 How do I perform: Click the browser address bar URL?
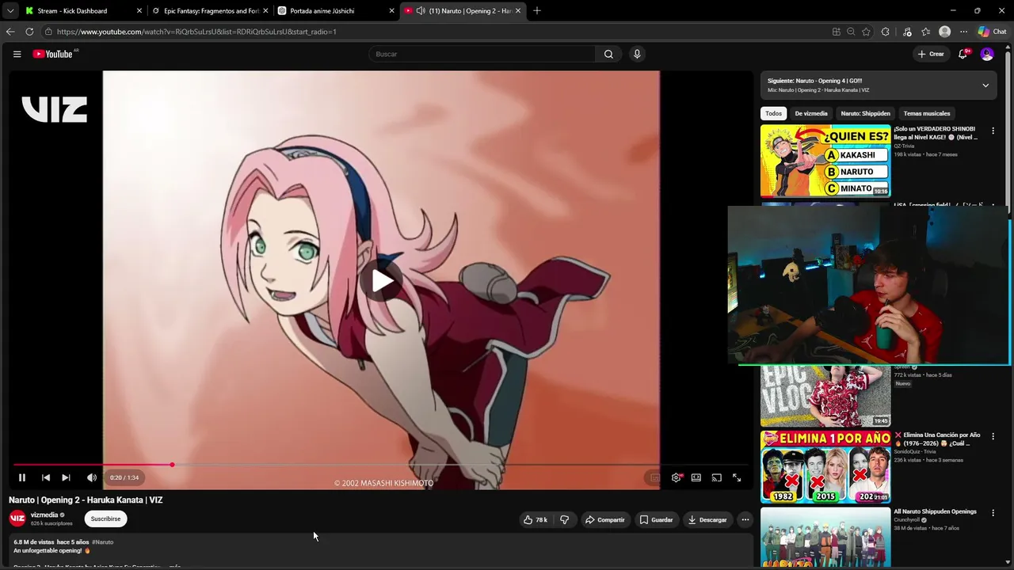tap(196, 32)
